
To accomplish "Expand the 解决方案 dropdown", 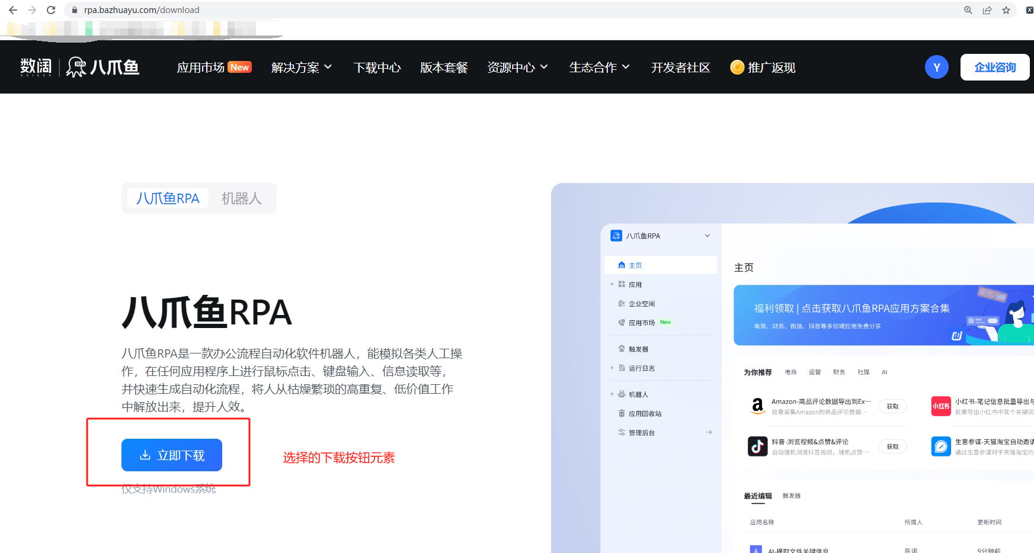I will coord(302,67).
